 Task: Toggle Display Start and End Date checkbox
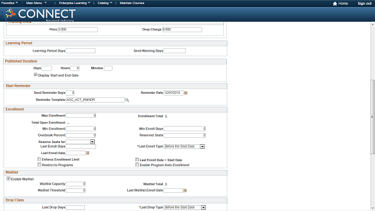tap(36, 75)
